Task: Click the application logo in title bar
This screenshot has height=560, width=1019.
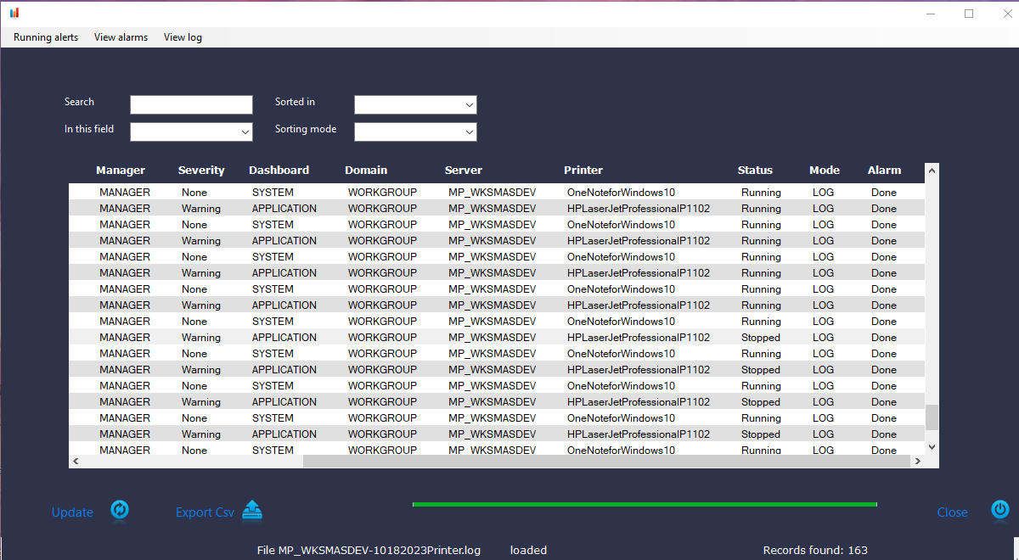Action: (x=13, y=13)
